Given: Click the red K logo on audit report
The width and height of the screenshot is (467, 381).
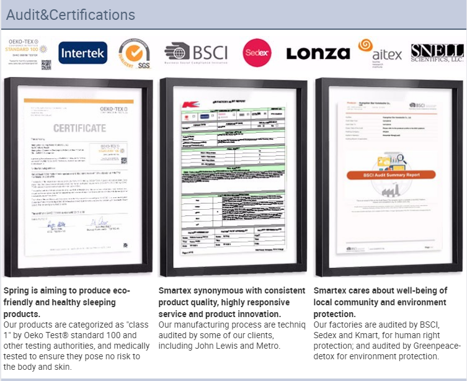Looking at the screenshot, I should coord(190,105).
